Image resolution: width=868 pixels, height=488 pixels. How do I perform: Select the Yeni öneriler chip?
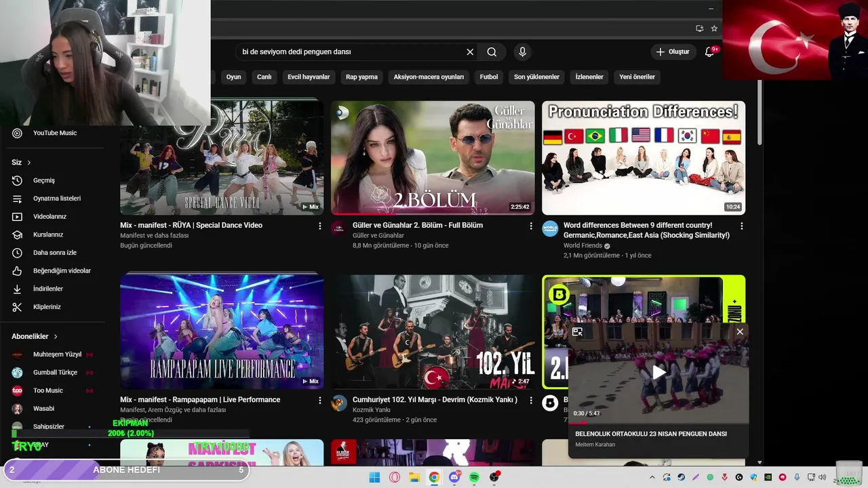(637, 77)
